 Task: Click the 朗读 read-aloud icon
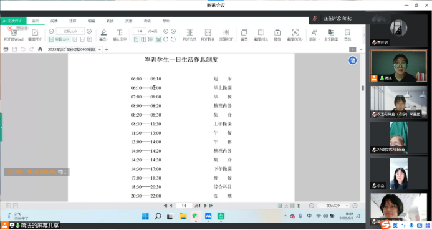tap(314, 32)
